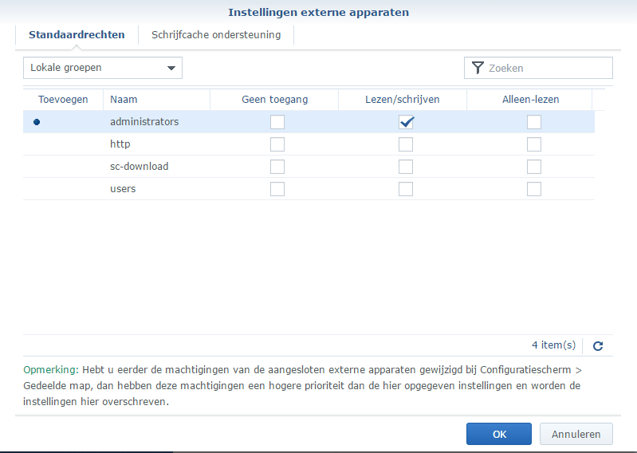Check Alleen-lezen for users group
The image size is (637, 453).
(533, 189)
